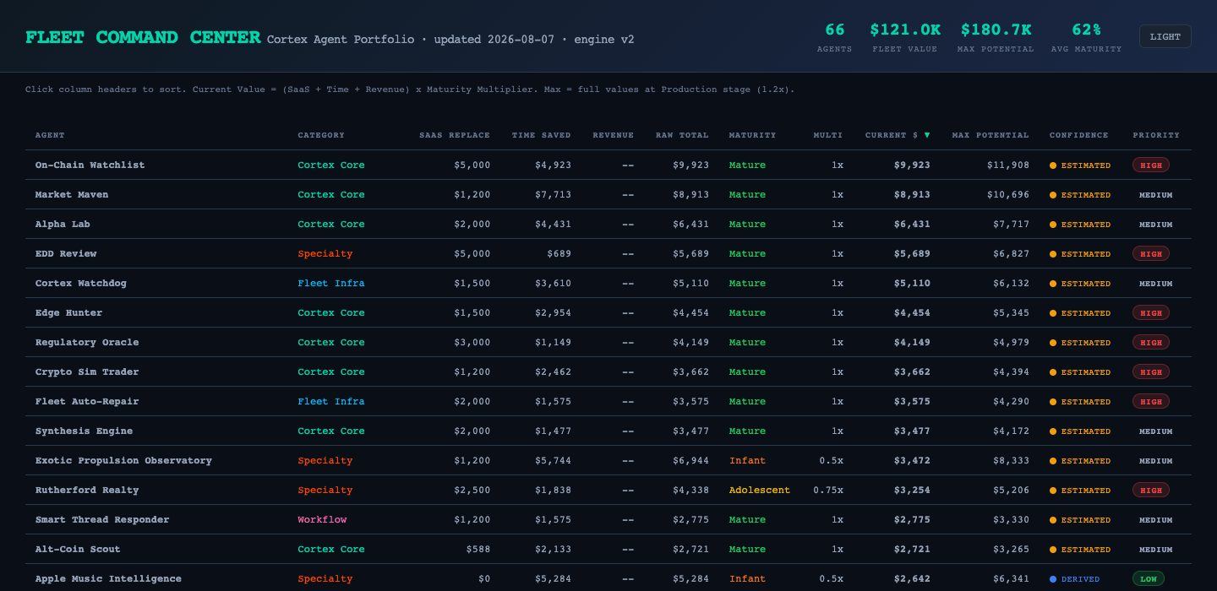Click Specialty category for EDD Review

(x=325, y=253)
